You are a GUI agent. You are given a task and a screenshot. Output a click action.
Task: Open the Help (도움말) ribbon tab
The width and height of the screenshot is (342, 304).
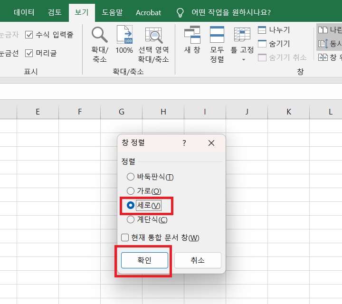[112, 12]
